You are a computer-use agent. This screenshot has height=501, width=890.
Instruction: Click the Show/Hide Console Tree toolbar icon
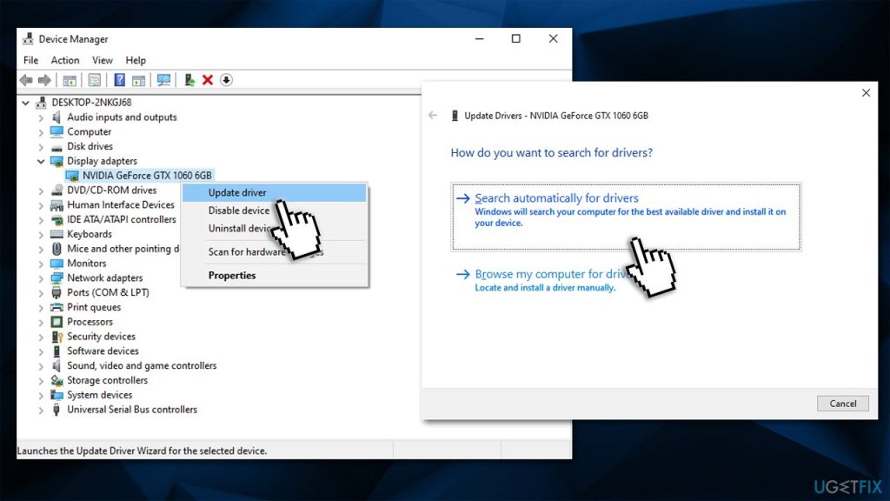(70, 80)
